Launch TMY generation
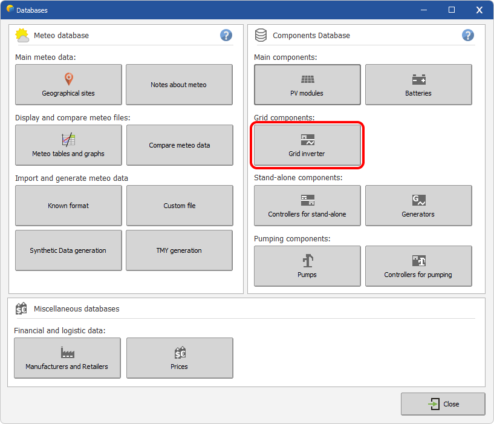The width and height of the screenshot is (494, 424). tap(179, 250)
